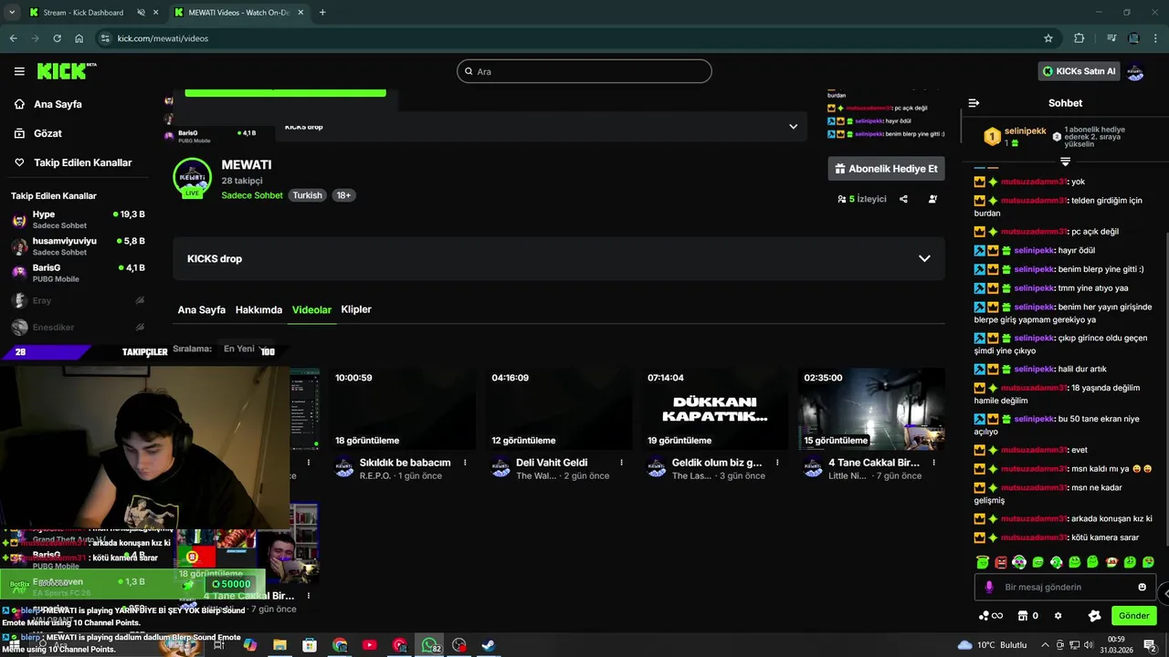Open user profile avatar menu
The width and height of the screenshot is (1169, 657).
1135,71
